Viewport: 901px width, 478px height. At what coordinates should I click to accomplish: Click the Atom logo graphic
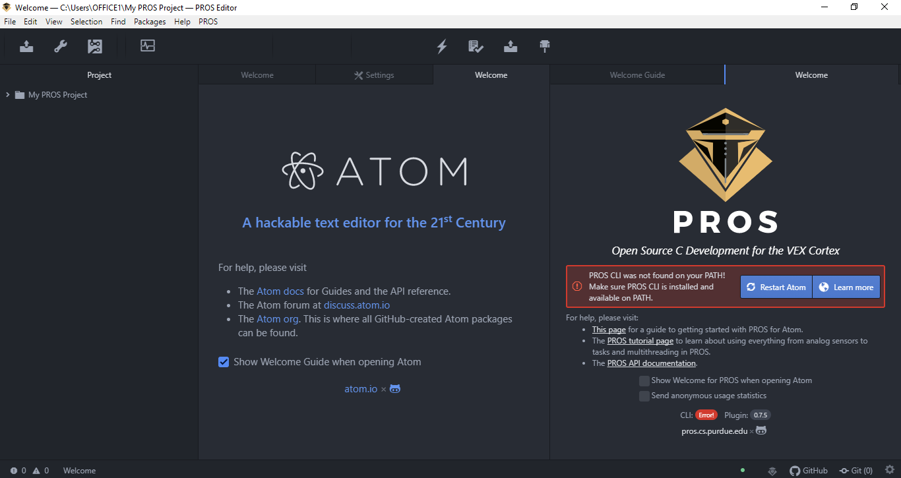pos(375,171)
